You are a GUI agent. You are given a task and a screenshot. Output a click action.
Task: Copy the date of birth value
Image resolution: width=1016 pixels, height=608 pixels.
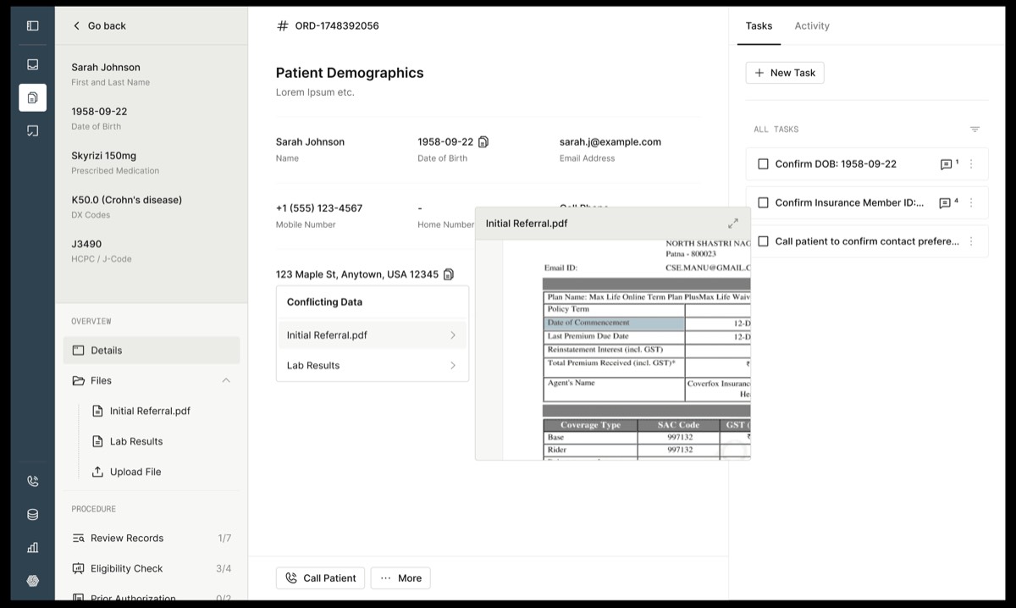point(483,141)
